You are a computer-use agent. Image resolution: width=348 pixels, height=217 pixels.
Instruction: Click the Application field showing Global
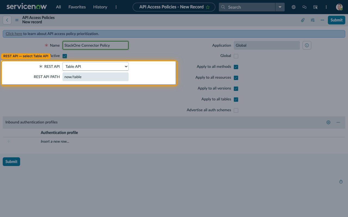[x=267, y=45]
